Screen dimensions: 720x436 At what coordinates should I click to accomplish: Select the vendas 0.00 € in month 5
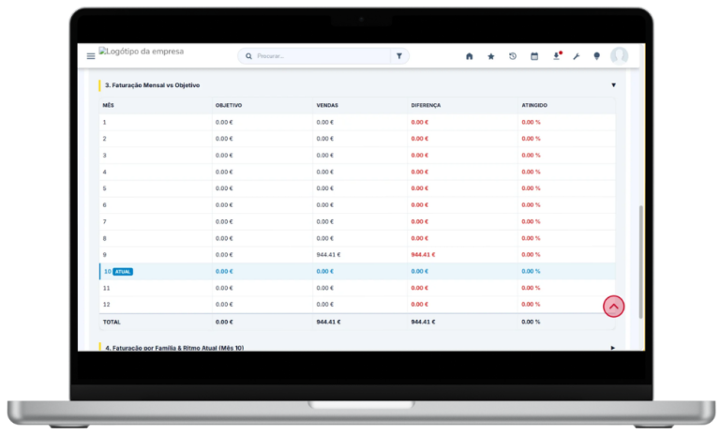[x=325, y=188]
